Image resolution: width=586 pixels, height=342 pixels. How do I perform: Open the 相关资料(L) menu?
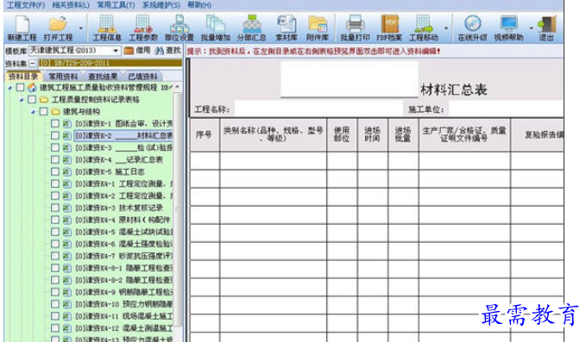(71, 5)
